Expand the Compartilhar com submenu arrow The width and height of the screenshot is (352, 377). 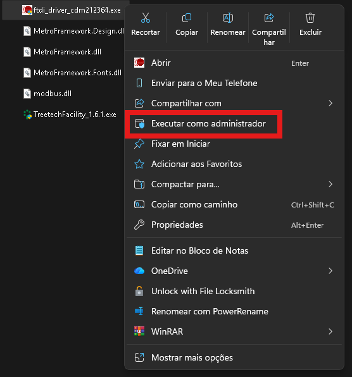330,103
